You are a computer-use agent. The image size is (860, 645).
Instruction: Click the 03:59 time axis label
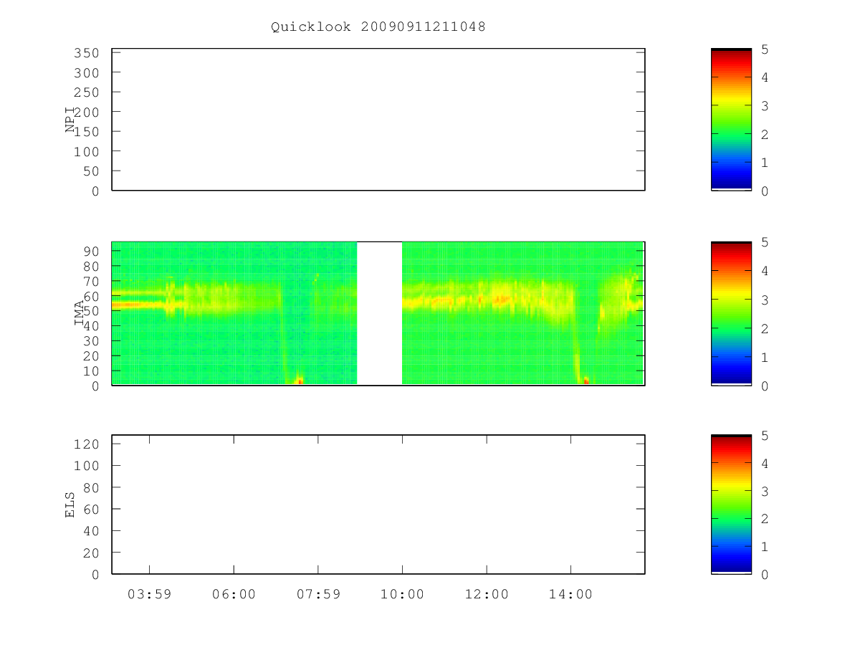tap(149, 594)
